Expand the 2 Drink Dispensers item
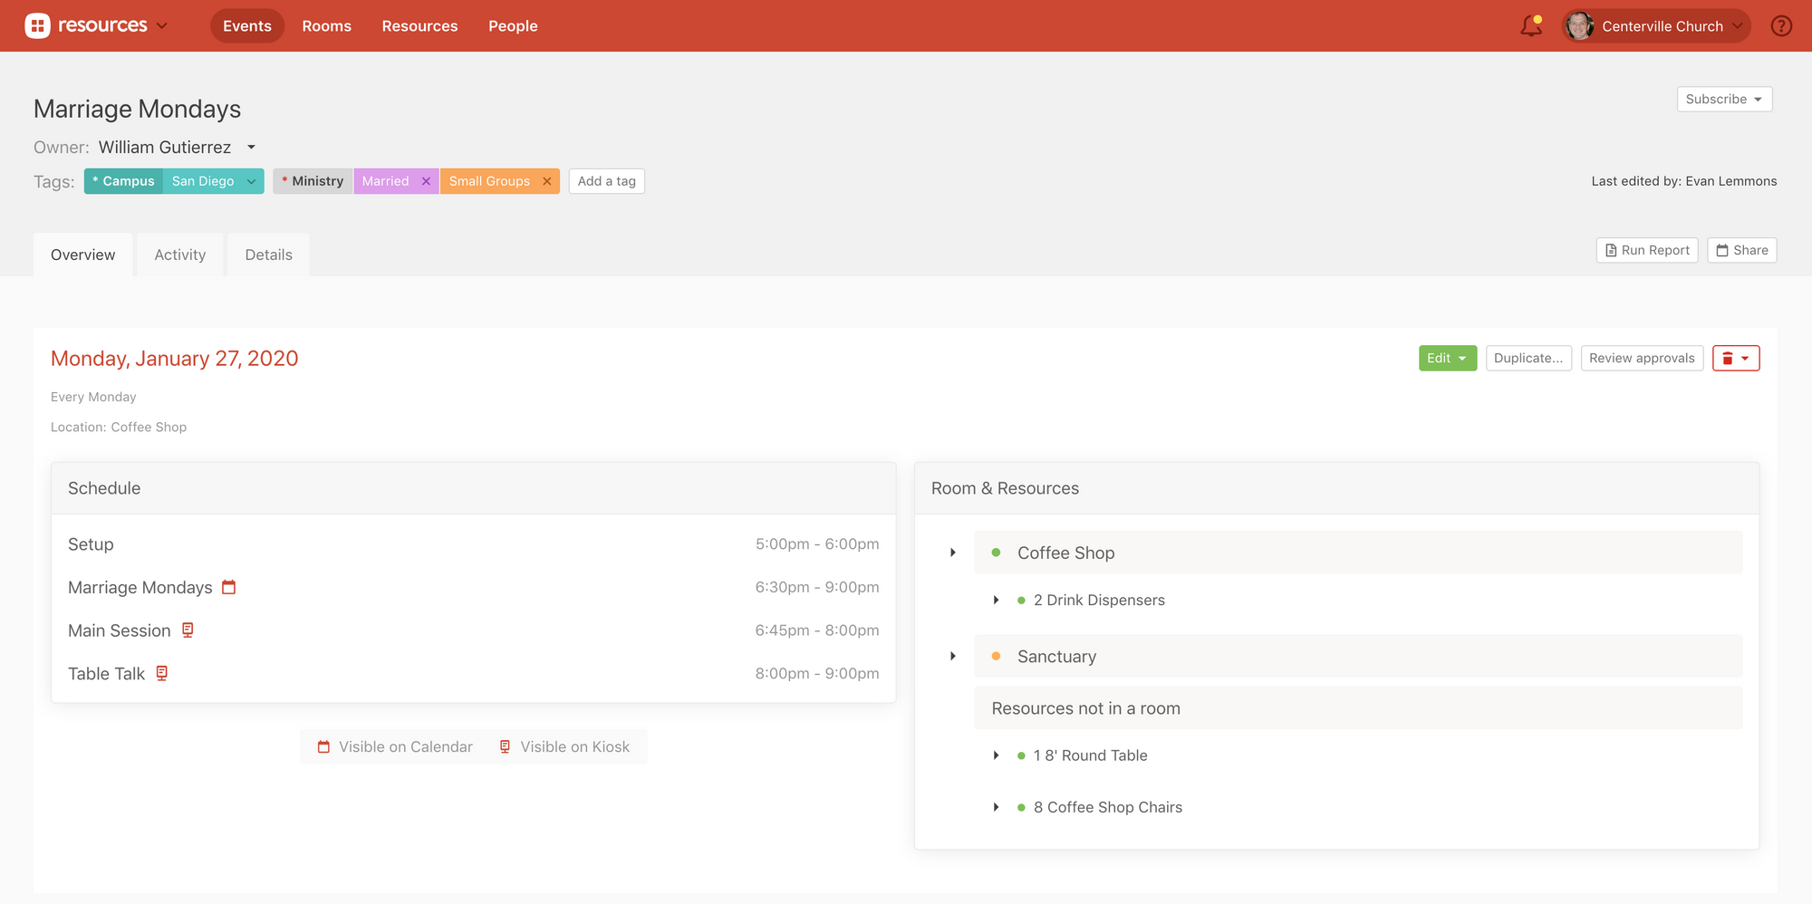This screenshot has width=1812, height=904. pos(996,600)
